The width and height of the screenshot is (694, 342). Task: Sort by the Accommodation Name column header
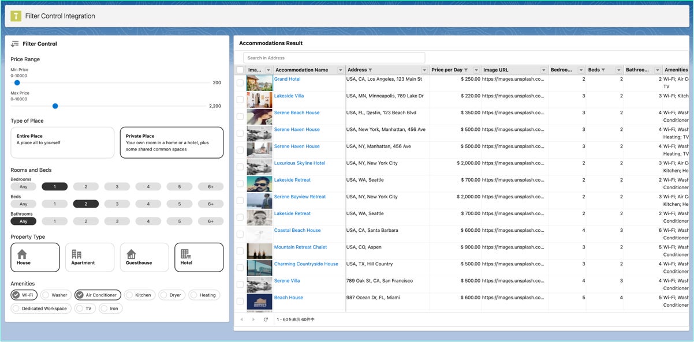click(301, 70)
